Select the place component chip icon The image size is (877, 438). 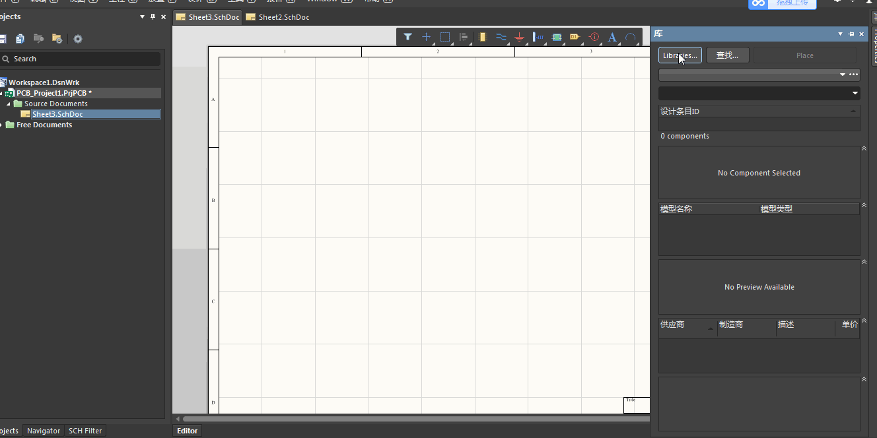(x=482, y=38)
